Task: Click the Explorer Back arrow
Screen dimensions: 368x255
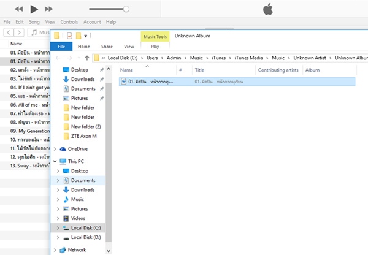Action: click(x=58, y=58)
